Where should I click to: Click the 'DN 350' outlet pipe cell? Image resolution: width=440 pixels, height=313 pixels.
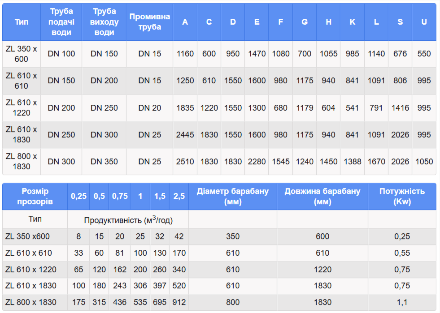click(104, 162)
